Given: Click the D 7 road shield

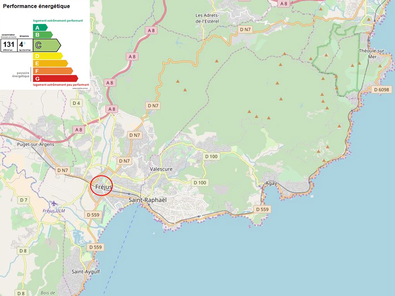Looking at the screenshot, I should (x=24, y=200).
